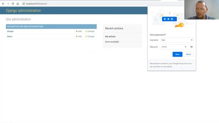
Task: Reload the page with refresh icon
Action: pyautogui.click(x=13, y=4)
